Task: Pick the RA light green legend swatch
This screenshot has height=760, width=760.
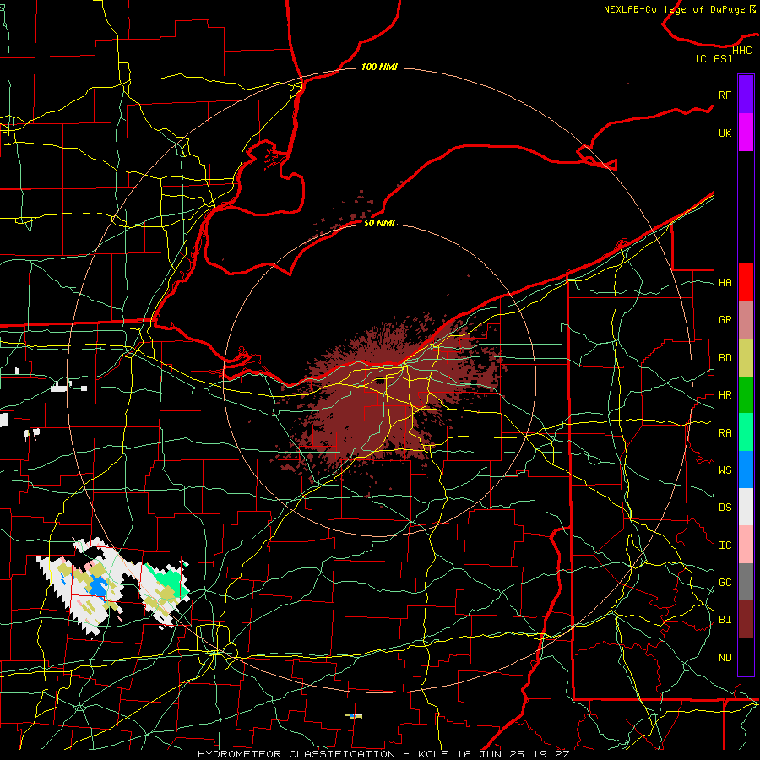Action: tap(746, 432)
